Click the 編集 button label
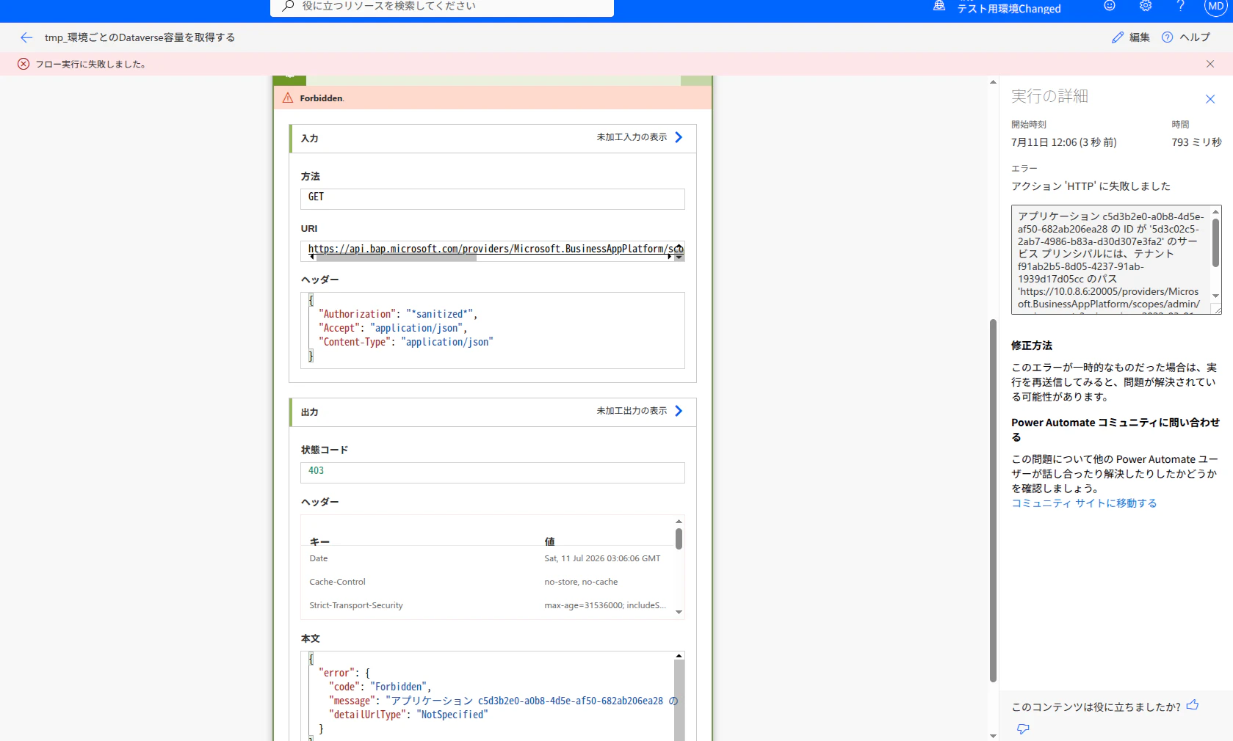 click(x=1140, y=37)
